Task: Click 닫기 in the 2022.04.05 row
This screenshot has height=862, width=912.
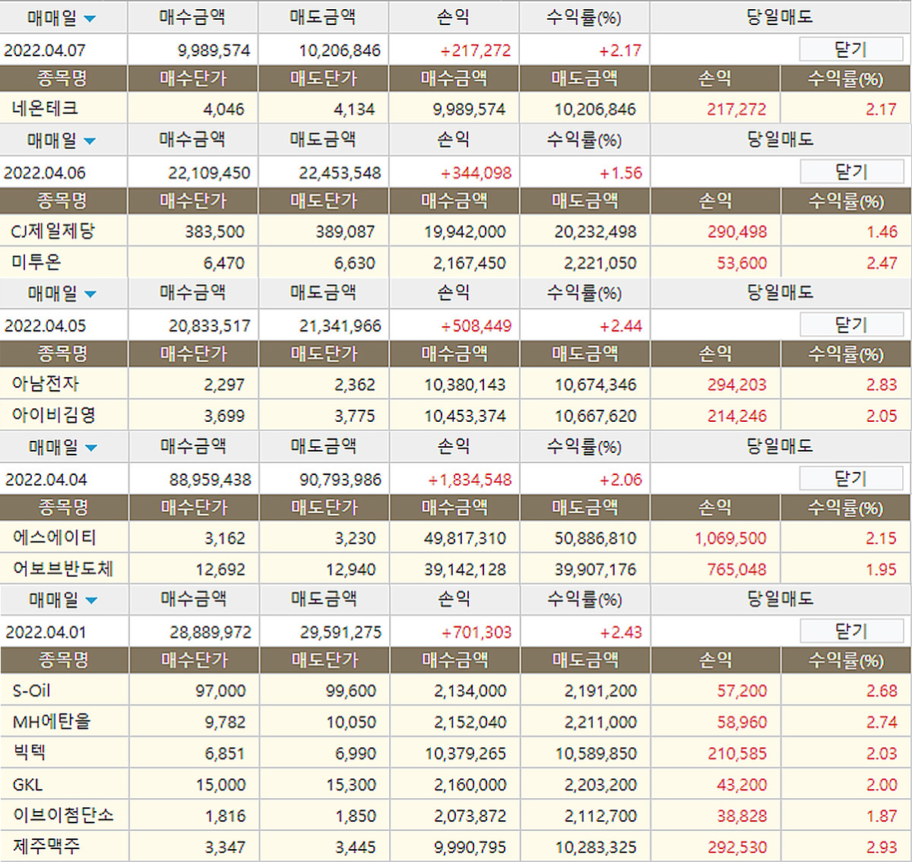Action: pyautogui.click(x=850, y=325)
